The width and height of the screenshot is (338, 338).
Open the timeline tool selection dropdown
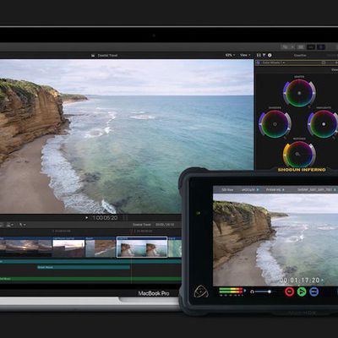pos(22,225)
